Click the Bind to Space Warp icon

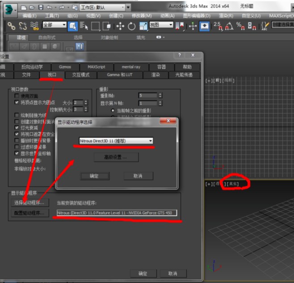(x=34, y=26)
